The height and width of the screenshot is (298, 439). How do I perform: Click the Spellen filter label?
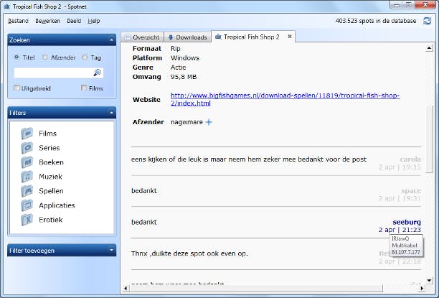[x=51, y=191]
